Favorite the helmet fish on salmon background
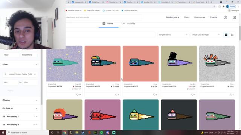The height and width of the screenshot is (135, 241). [x=116, y=94]
